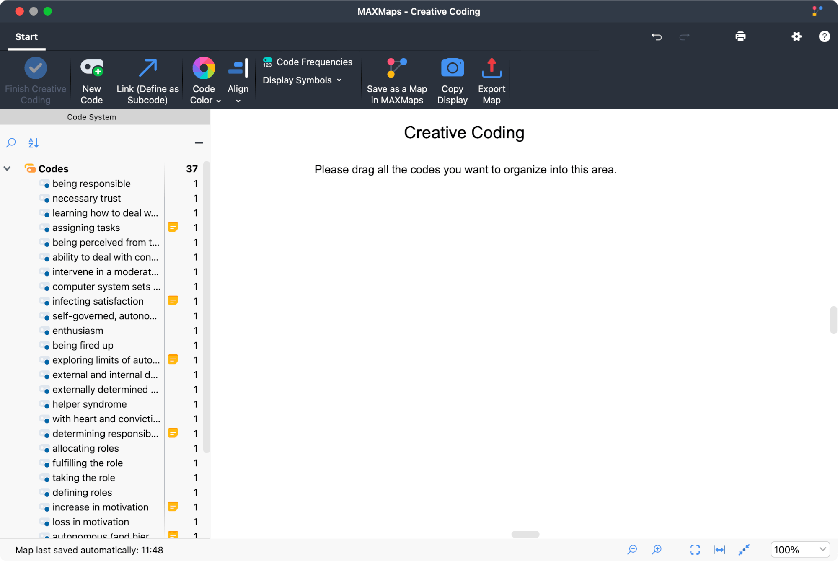Select the 'helper syndrome' code
The width and height of the screenshot is (838, 561).
coord(89,404)
